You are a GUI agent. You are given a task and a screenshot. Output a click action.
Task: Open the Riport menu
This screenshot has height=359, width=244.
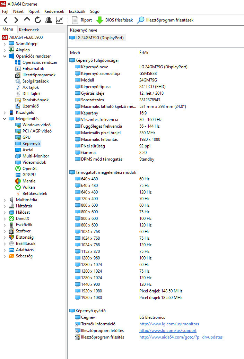pyautogui.click(x=34, y=11)
